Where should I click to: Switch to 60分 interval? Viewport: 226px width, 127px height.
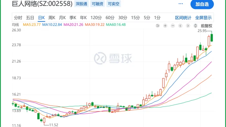pyautogui.click(x=110, y=18)
